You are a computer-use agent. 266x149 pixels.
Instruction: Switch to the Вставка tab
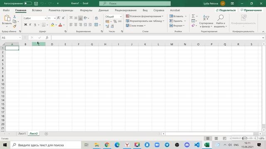tap(37, 10)
